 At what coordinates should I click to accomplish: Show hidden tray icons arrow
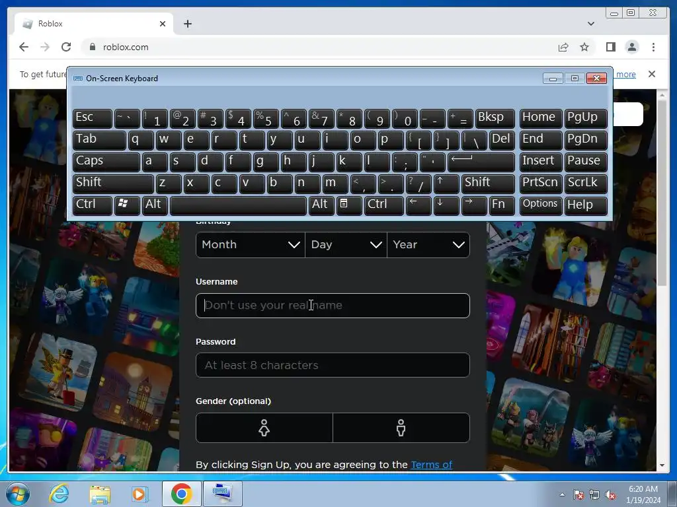pyautogui.click(x=562, y=494)
